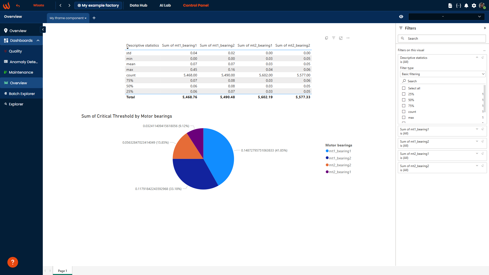Click the curly braces API icon
The width and height of the screenshot is (489, 275).
[458, 6]
